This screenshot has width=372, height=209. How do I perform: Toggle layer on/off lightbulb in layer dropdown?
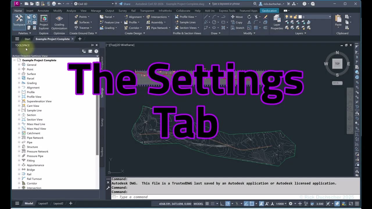tap(287, 17)
